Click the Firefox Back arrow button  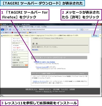pyautogui.click(x=3, y=29)
